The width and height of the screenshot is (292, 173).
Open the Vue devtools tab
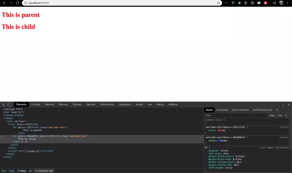pyautogui.click(x=150, y=104)
